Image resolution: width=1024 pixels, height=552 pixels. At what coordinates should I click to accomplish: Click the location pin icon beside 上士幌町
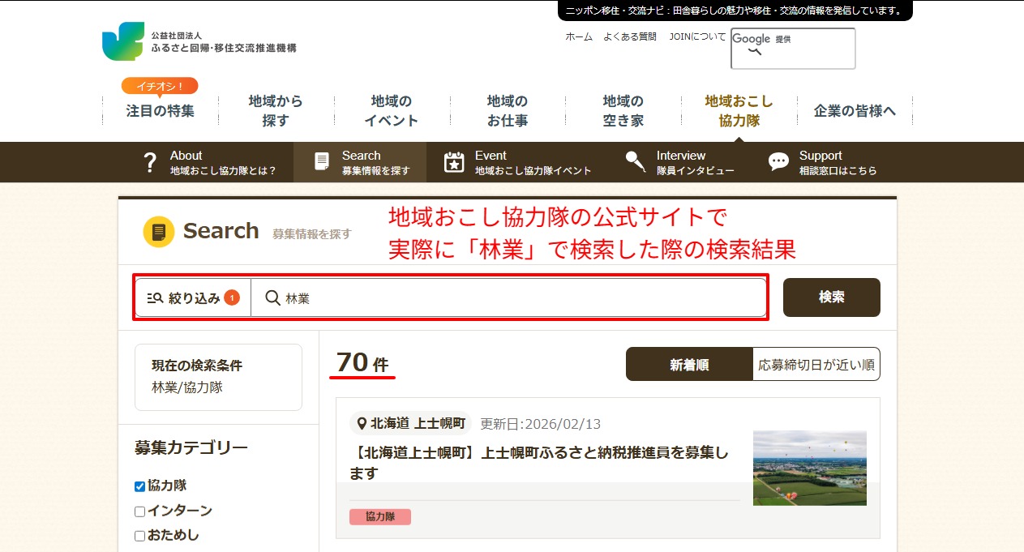point(362,423)
